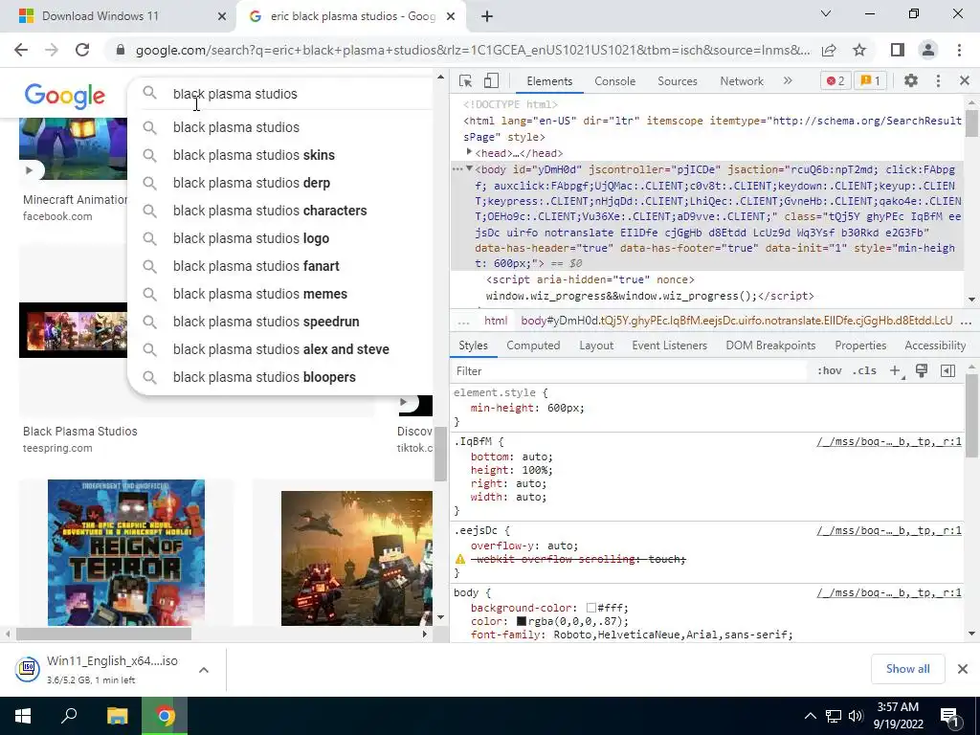Show hidden system tray icons
The width and height of the screenshot is (980, 735).
(x=810, y=716)
